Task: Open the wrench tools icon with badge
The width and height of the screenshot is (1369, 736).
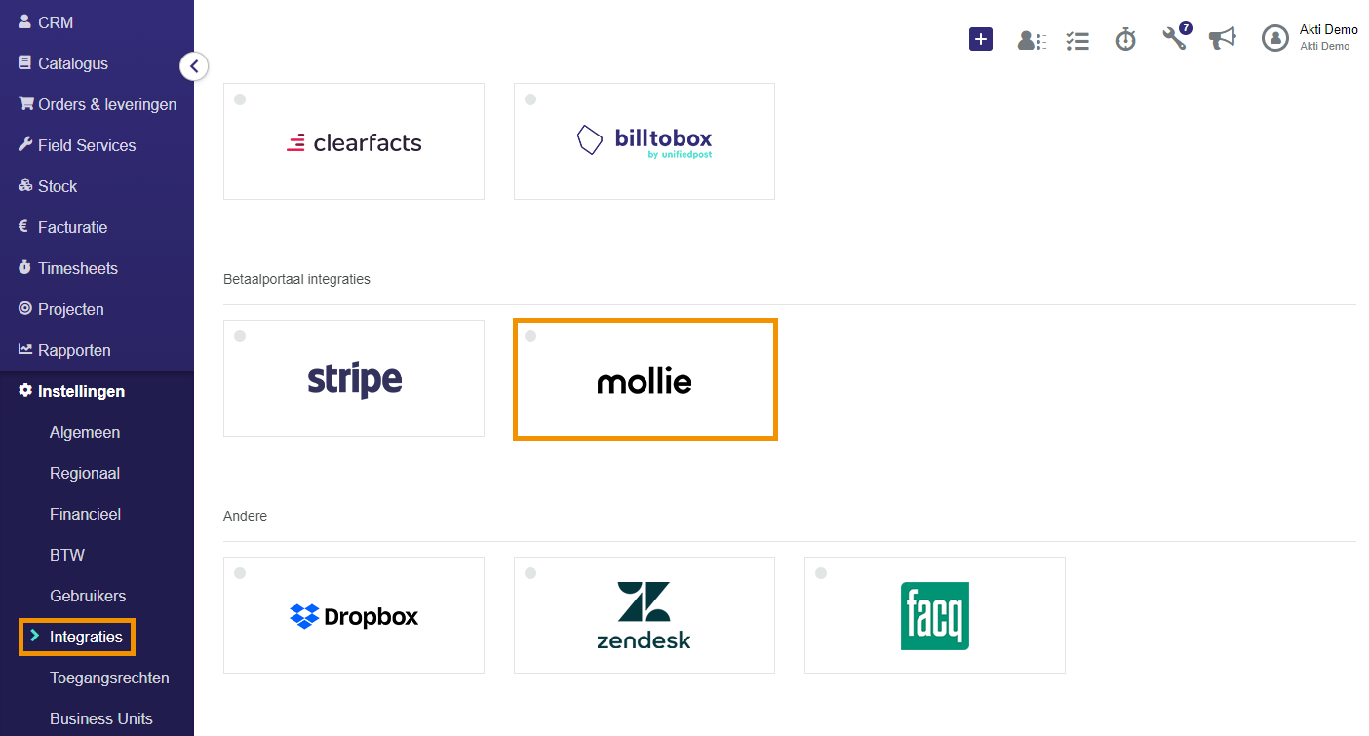Action: click(1176, 37)
